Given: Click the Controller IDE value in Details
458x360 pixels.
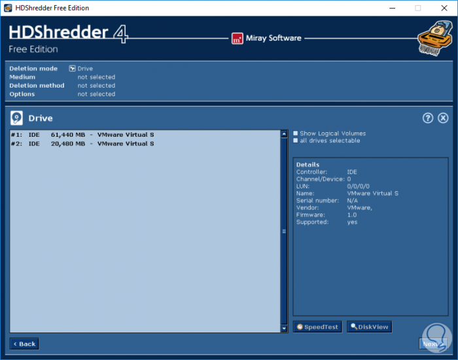Looking at the screenshot, I should coord(352,171).
